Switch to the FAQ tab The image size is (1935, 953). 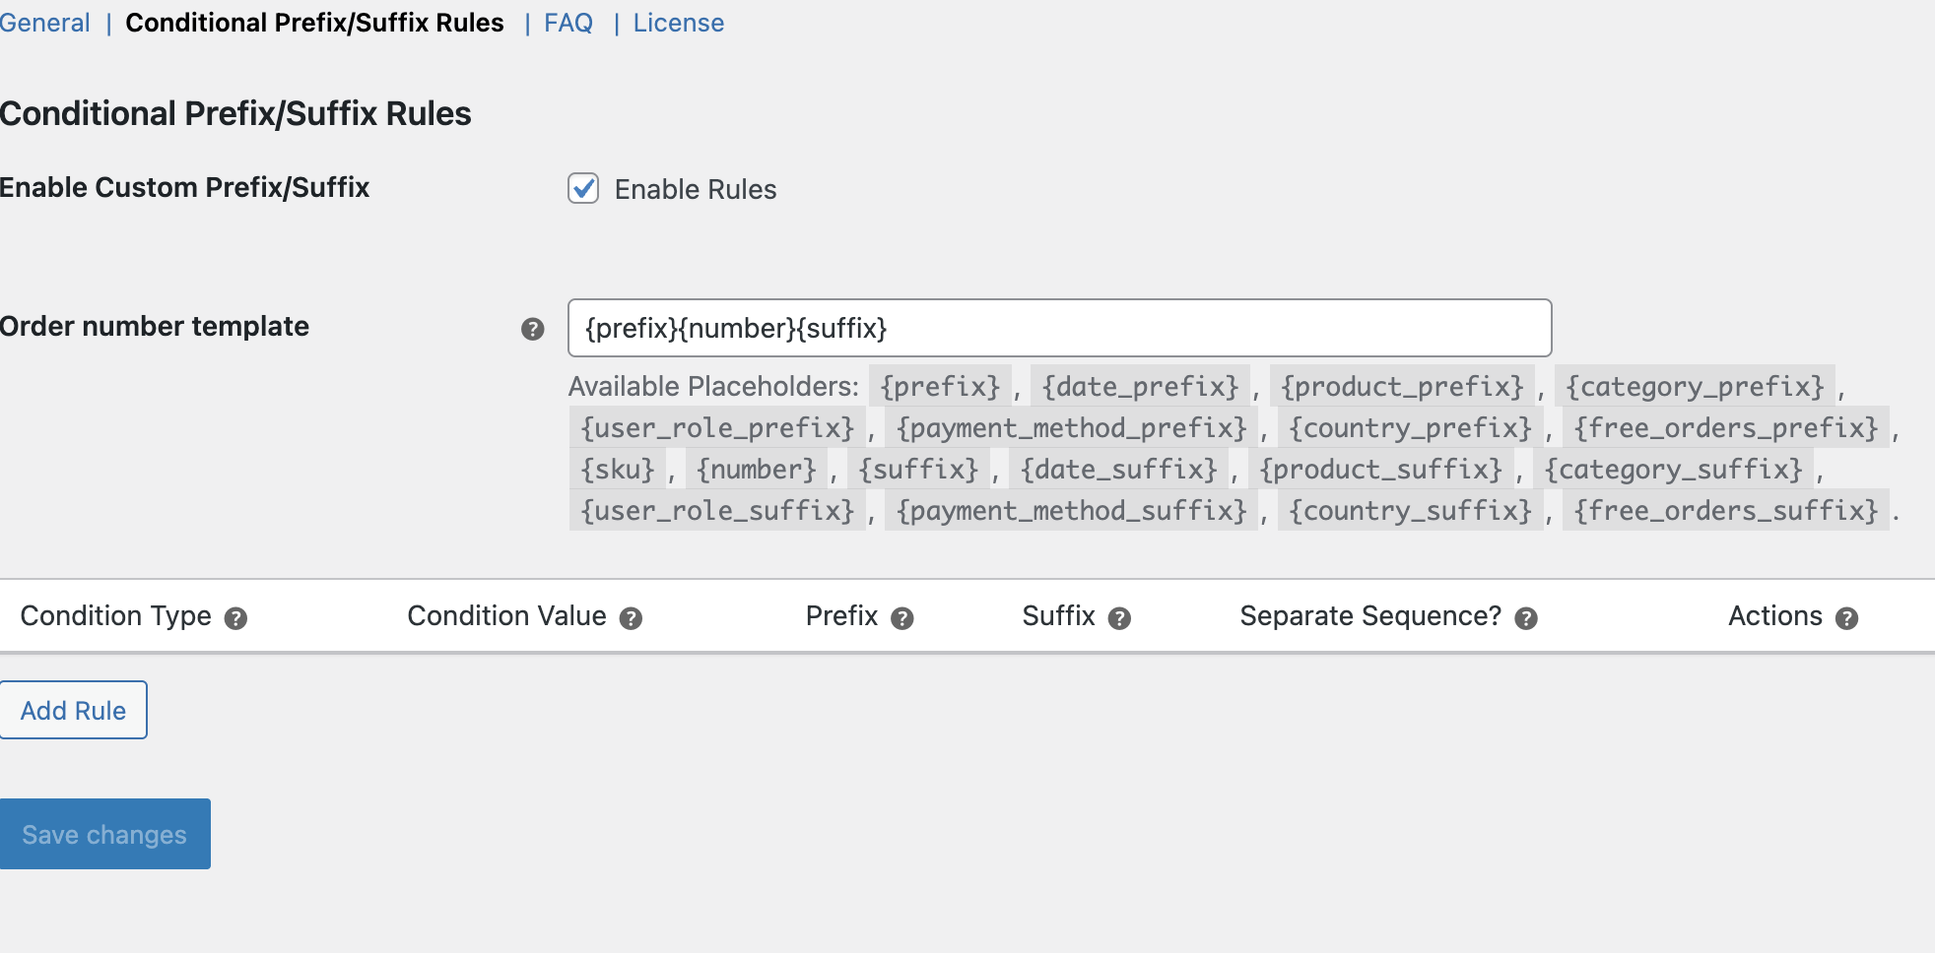(x=568, y=23)
